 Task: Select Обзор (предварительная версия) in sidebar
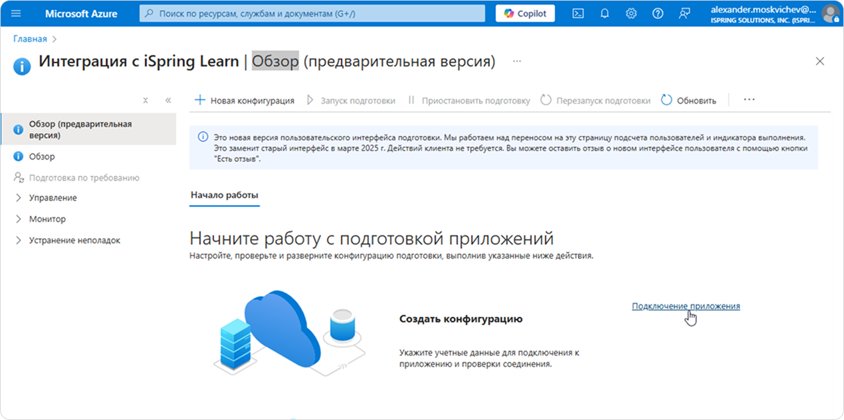coord(88,130)
